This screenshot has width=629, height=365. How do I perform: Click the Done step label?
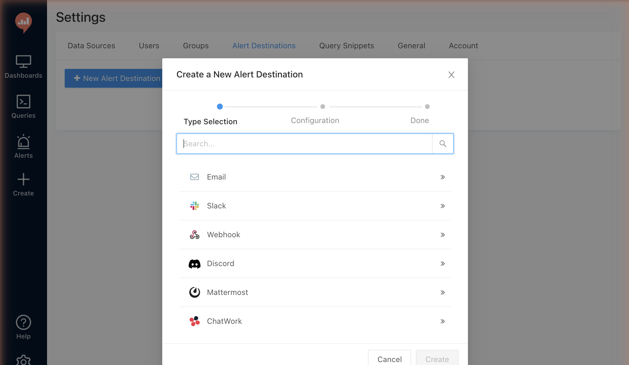(420, 120)
